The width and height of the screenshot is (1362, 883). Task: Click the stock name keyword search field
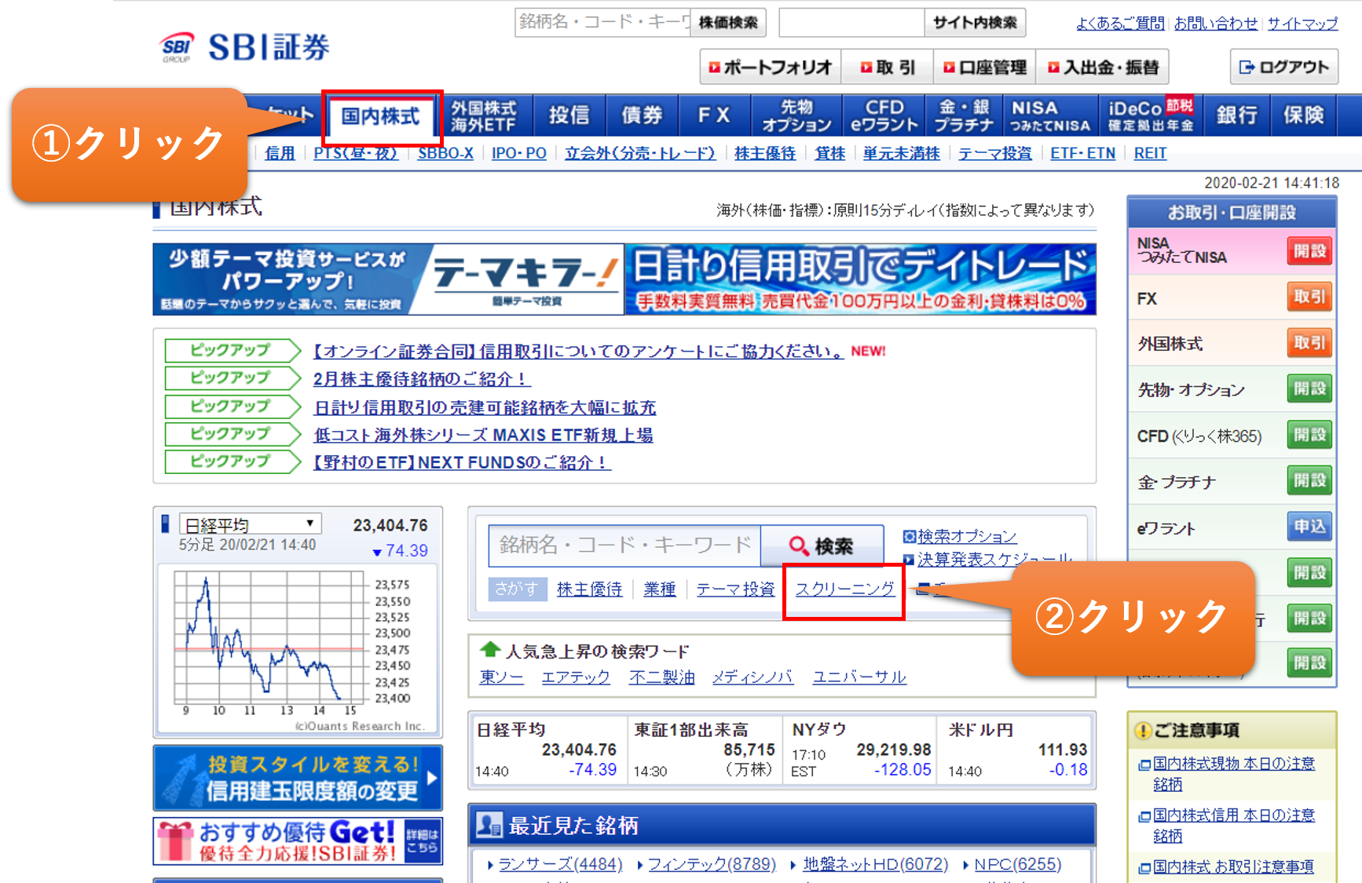[x=624, y=545]
